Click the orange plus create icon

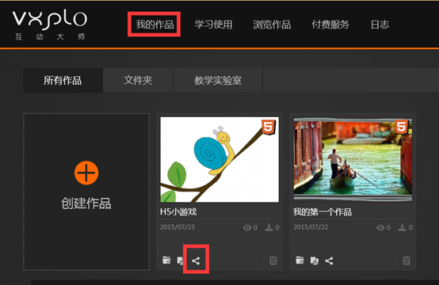point(86,173)
